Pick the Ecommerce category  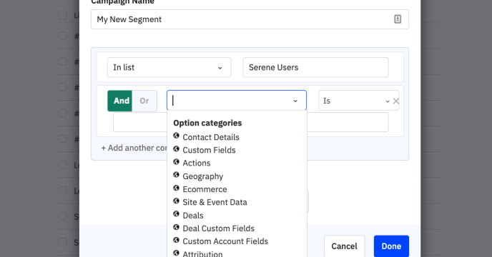coord(205,189)
